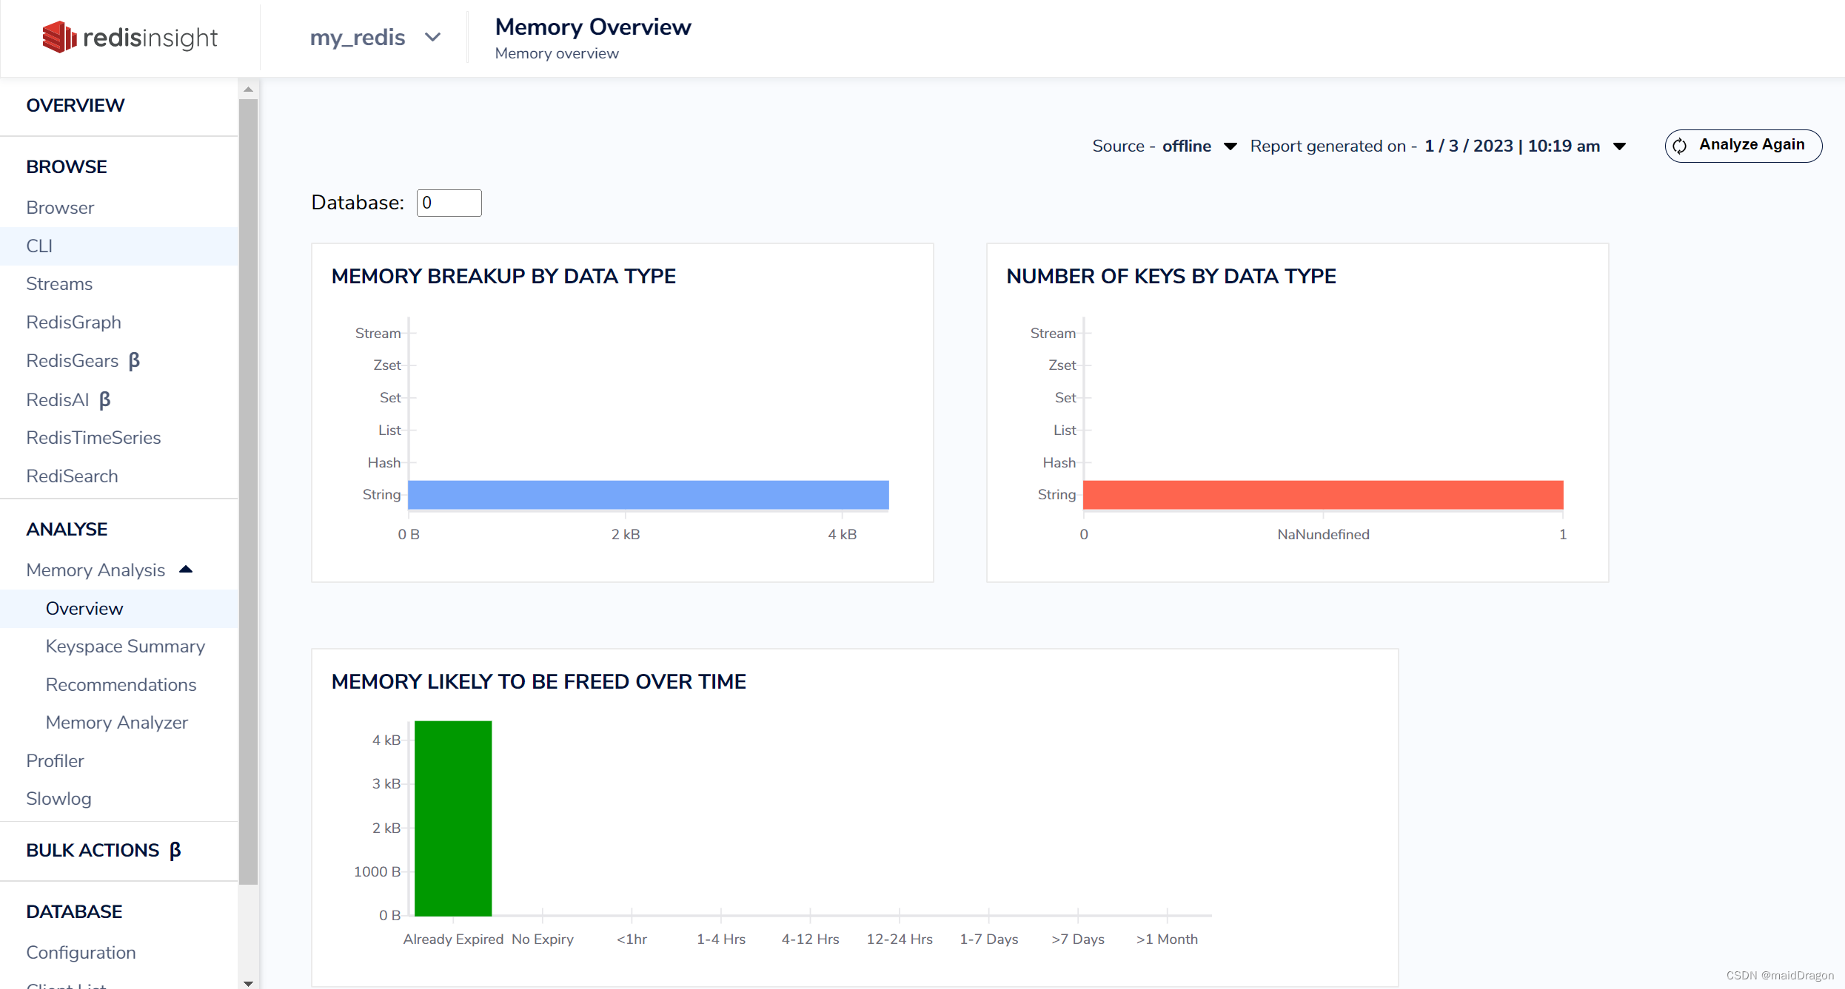Click the refresh icon on Analyze Again
1845x989 pixels.
[1681, 146]
